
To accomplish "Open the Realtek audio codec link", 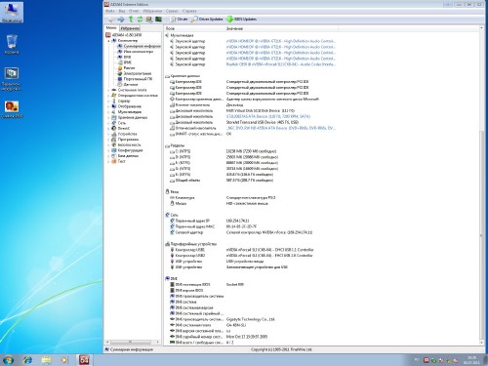I will 281,64.
